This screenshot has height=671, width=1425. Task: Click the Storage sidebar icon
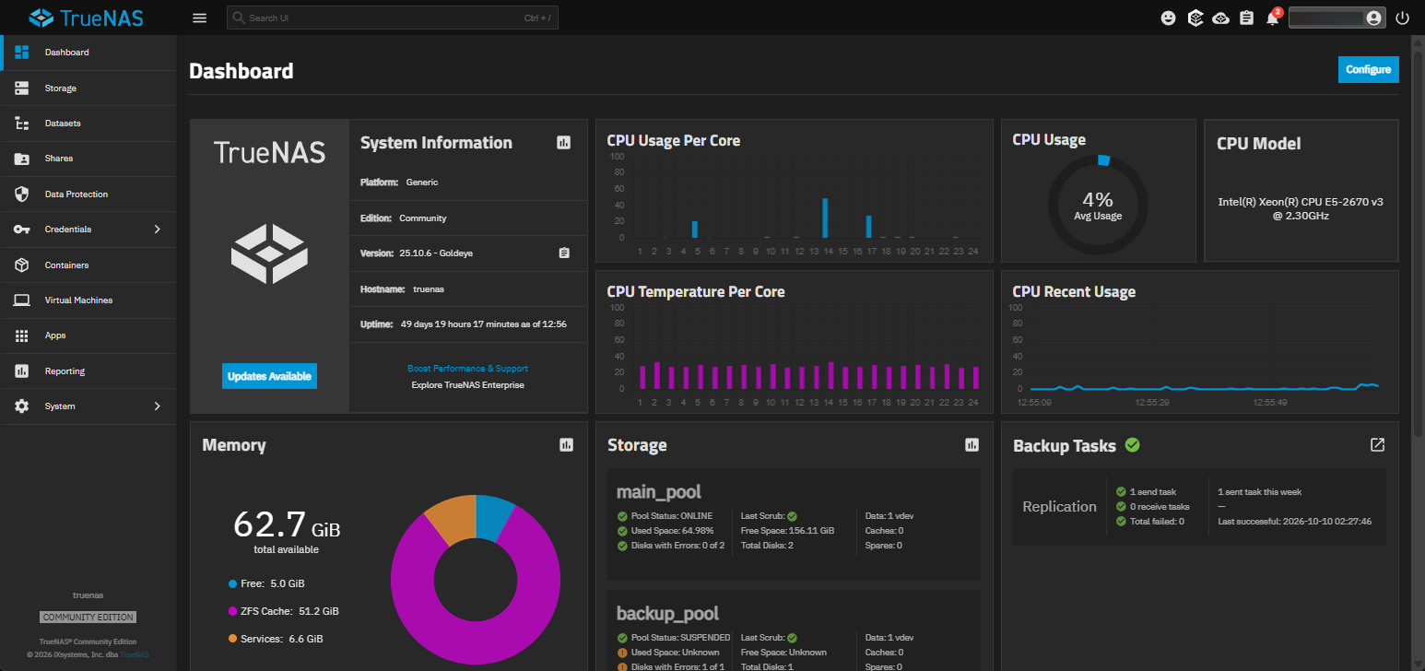coord(22,88)
